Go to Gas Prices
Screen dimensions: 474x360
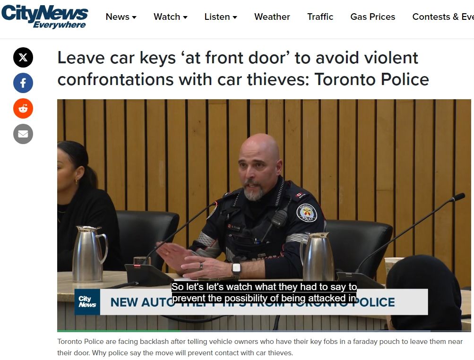pyautogui.click(x=373, y=17)
